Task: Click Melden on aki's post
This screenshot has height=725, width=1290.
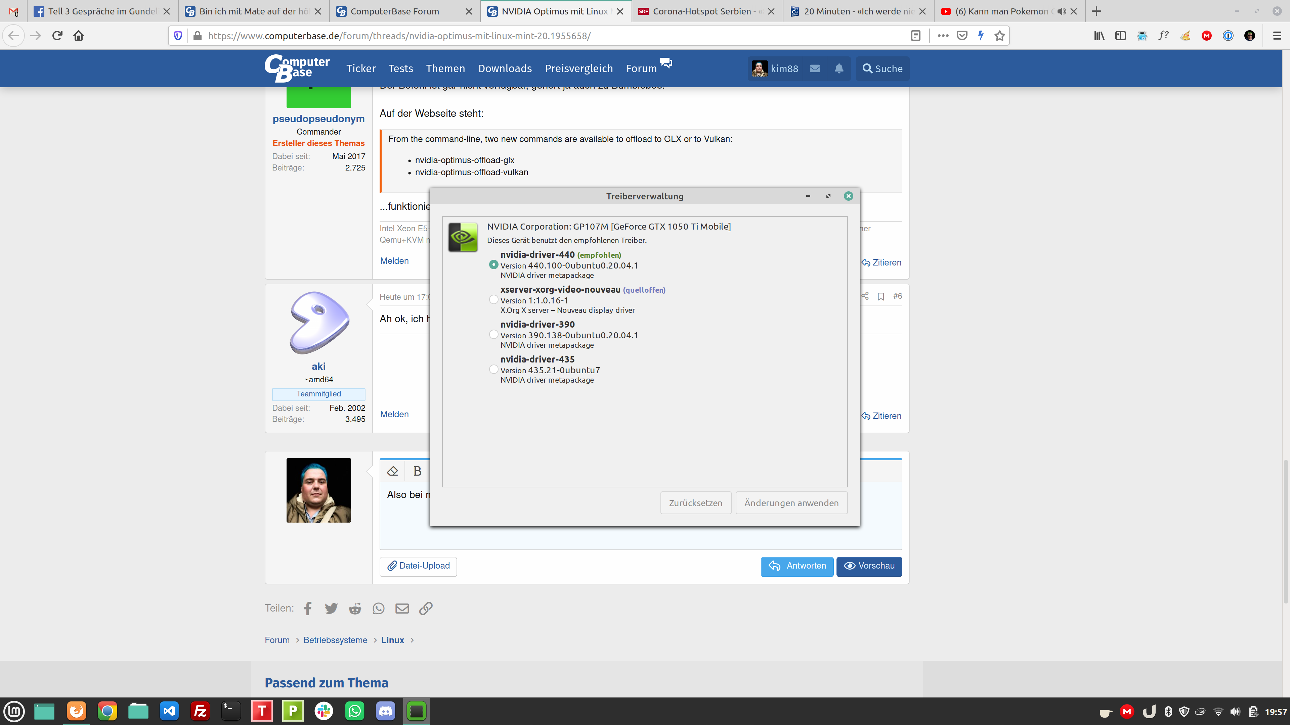Action: tap(394, 414)
